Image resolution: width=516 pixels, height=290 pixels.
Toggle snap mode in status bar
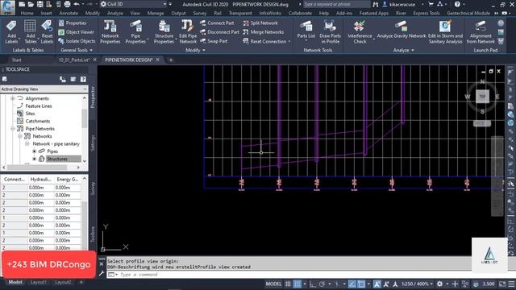pos(298,284)
